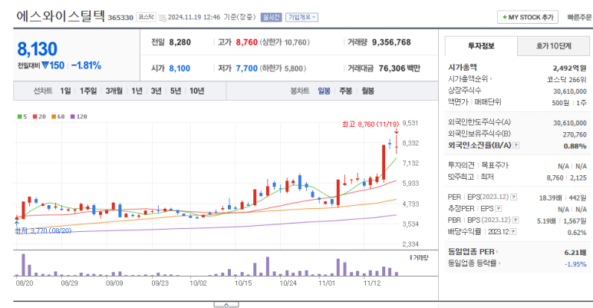The width and height of the screenshot is (593, 308).
Task: Select 3년 line chart period
Action: (156, 91)
